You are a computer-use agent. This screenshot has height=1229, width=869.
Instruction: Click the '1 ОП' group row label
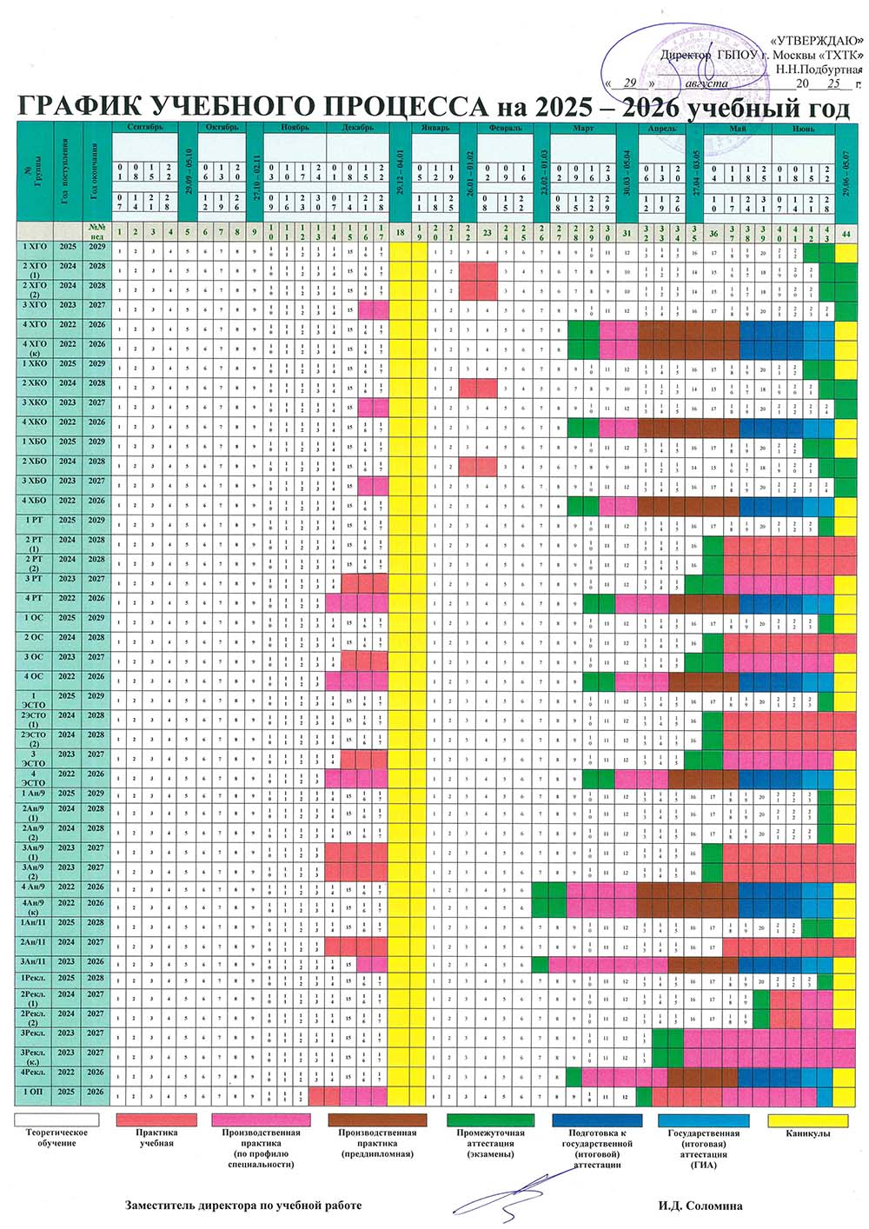35,1092
